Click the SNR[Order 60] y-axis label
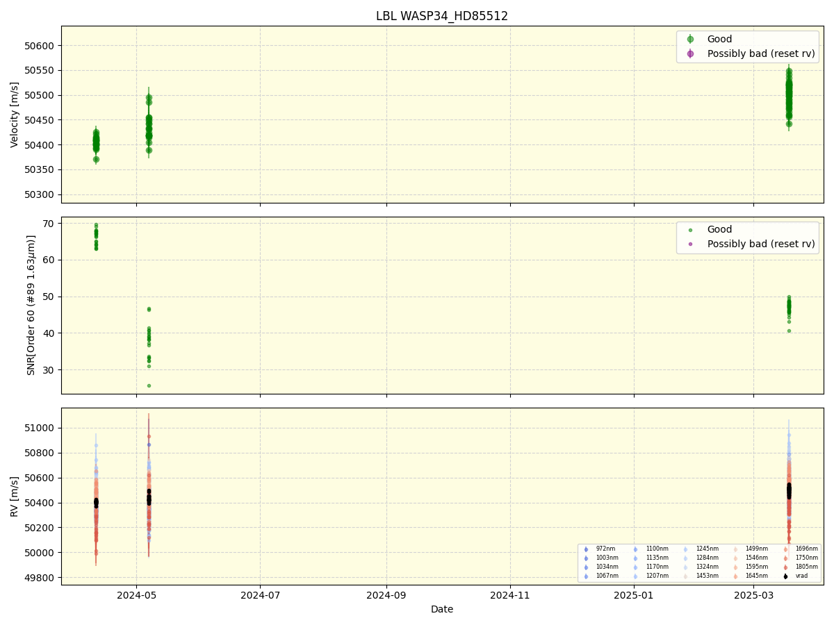The height and width of the screenshot is (625, 834). pyautogui.click(x=31, y=305)
